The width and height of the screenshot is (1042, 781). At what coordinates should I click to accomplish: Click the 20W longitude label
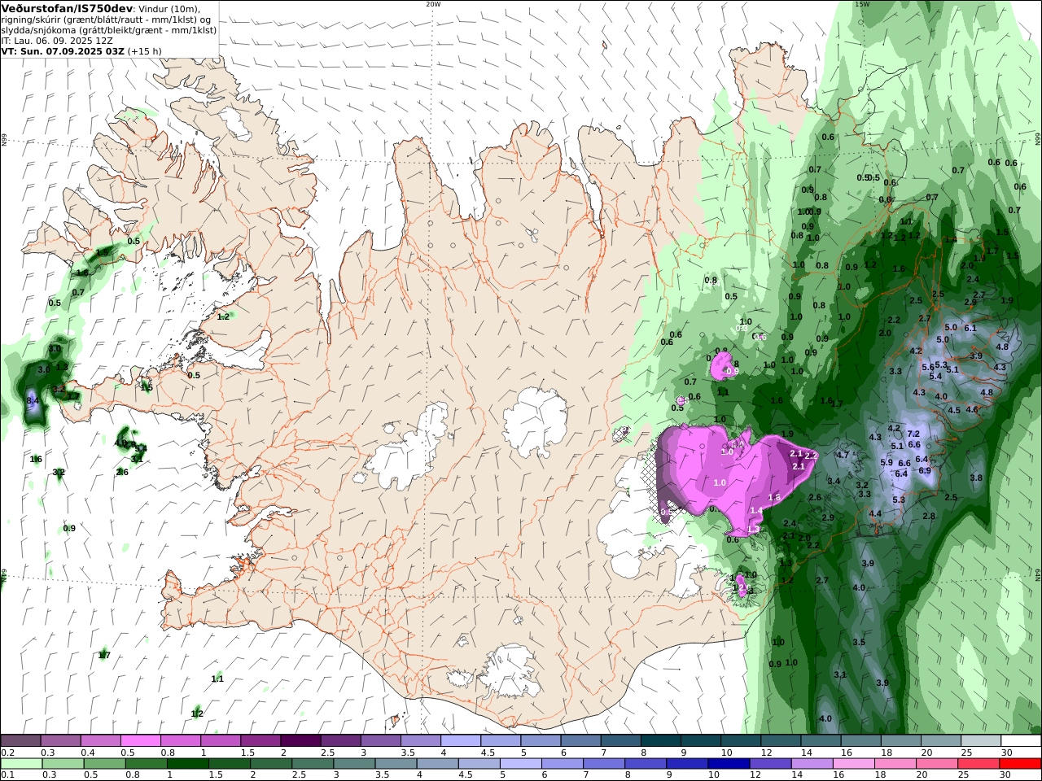pos(433,4)
